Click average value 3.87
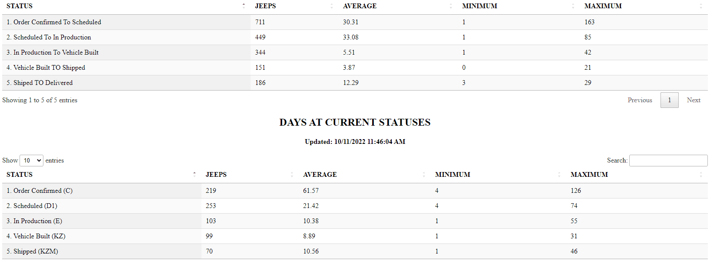710x260 pixels. pyautogui.click(x=349, y=68)
